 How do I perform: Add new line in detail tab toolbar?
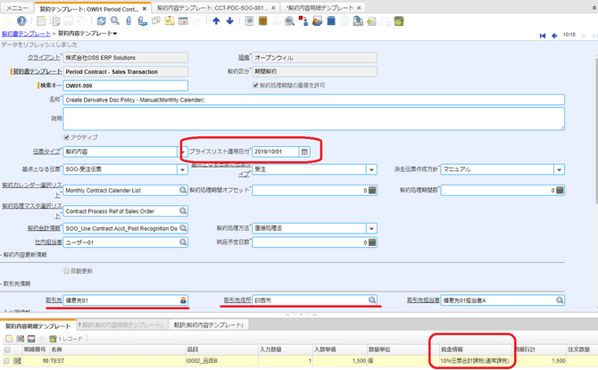9,339
